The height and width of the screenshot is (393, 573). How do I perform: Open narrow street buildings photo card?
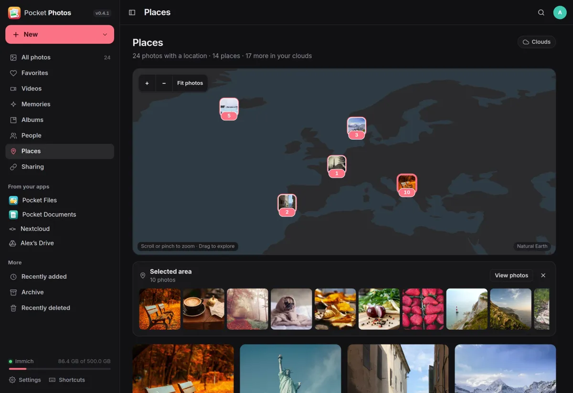click(x=398, y=369)
